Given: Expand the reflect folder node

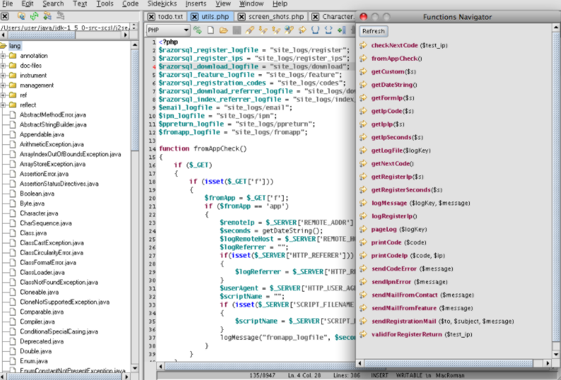Looking at the screenshot, I should coord(4,105).
